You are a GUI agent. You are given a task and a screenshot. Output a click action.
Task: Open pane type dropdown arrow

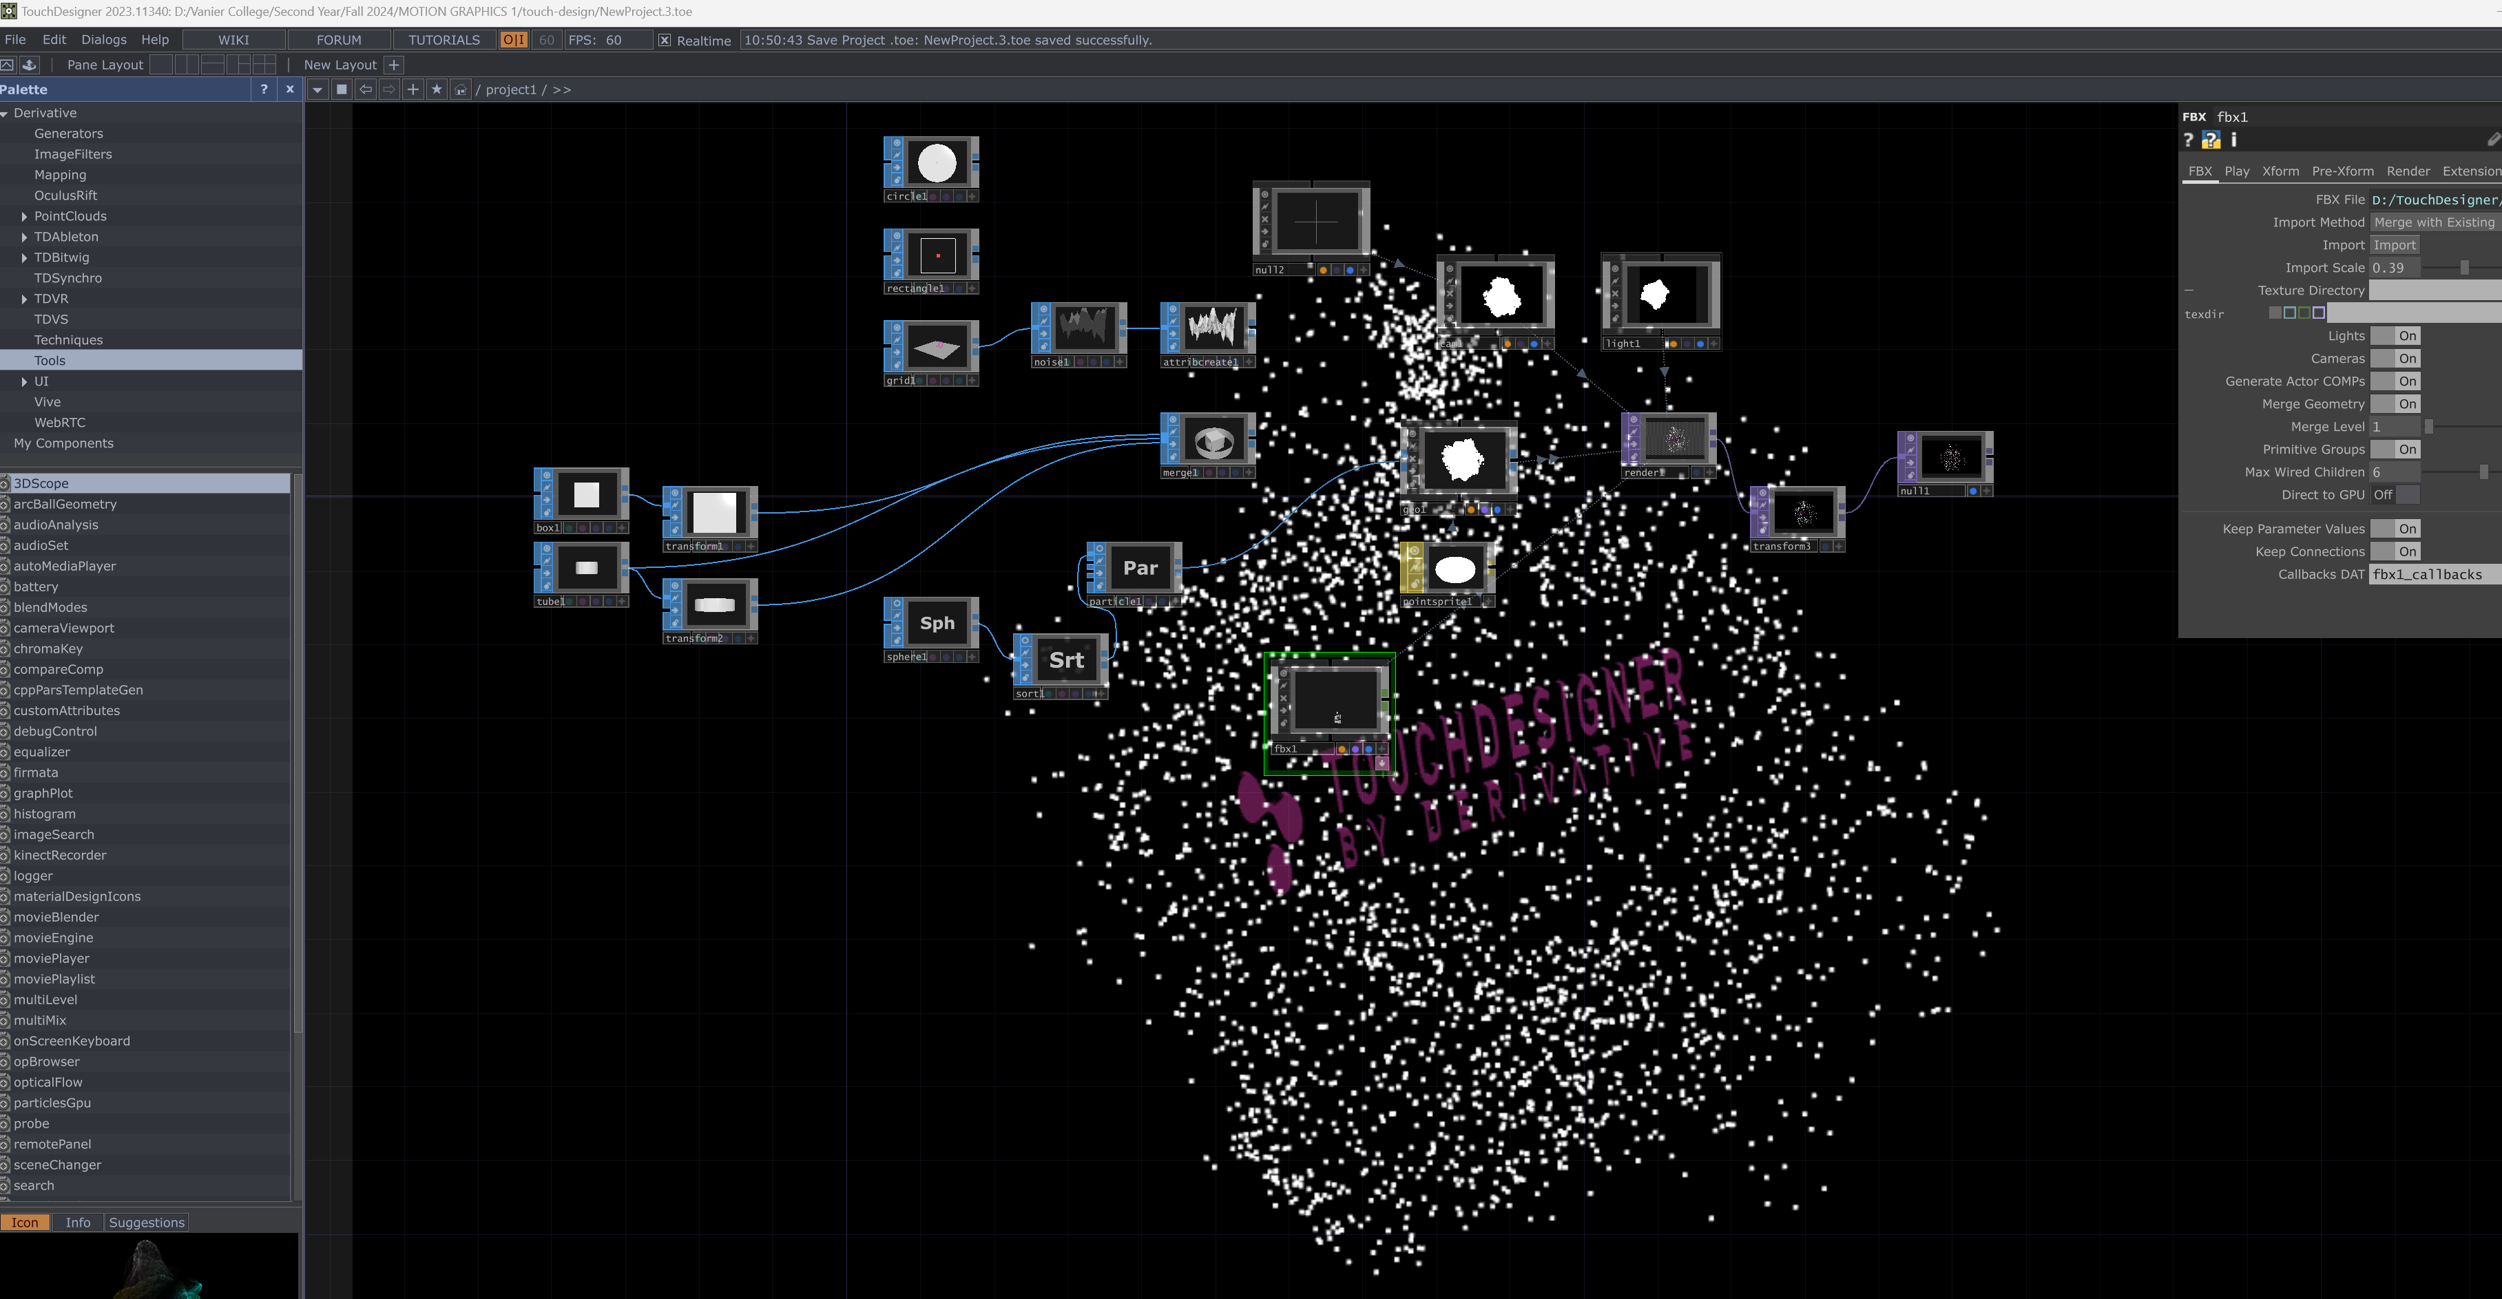point(317,89)
